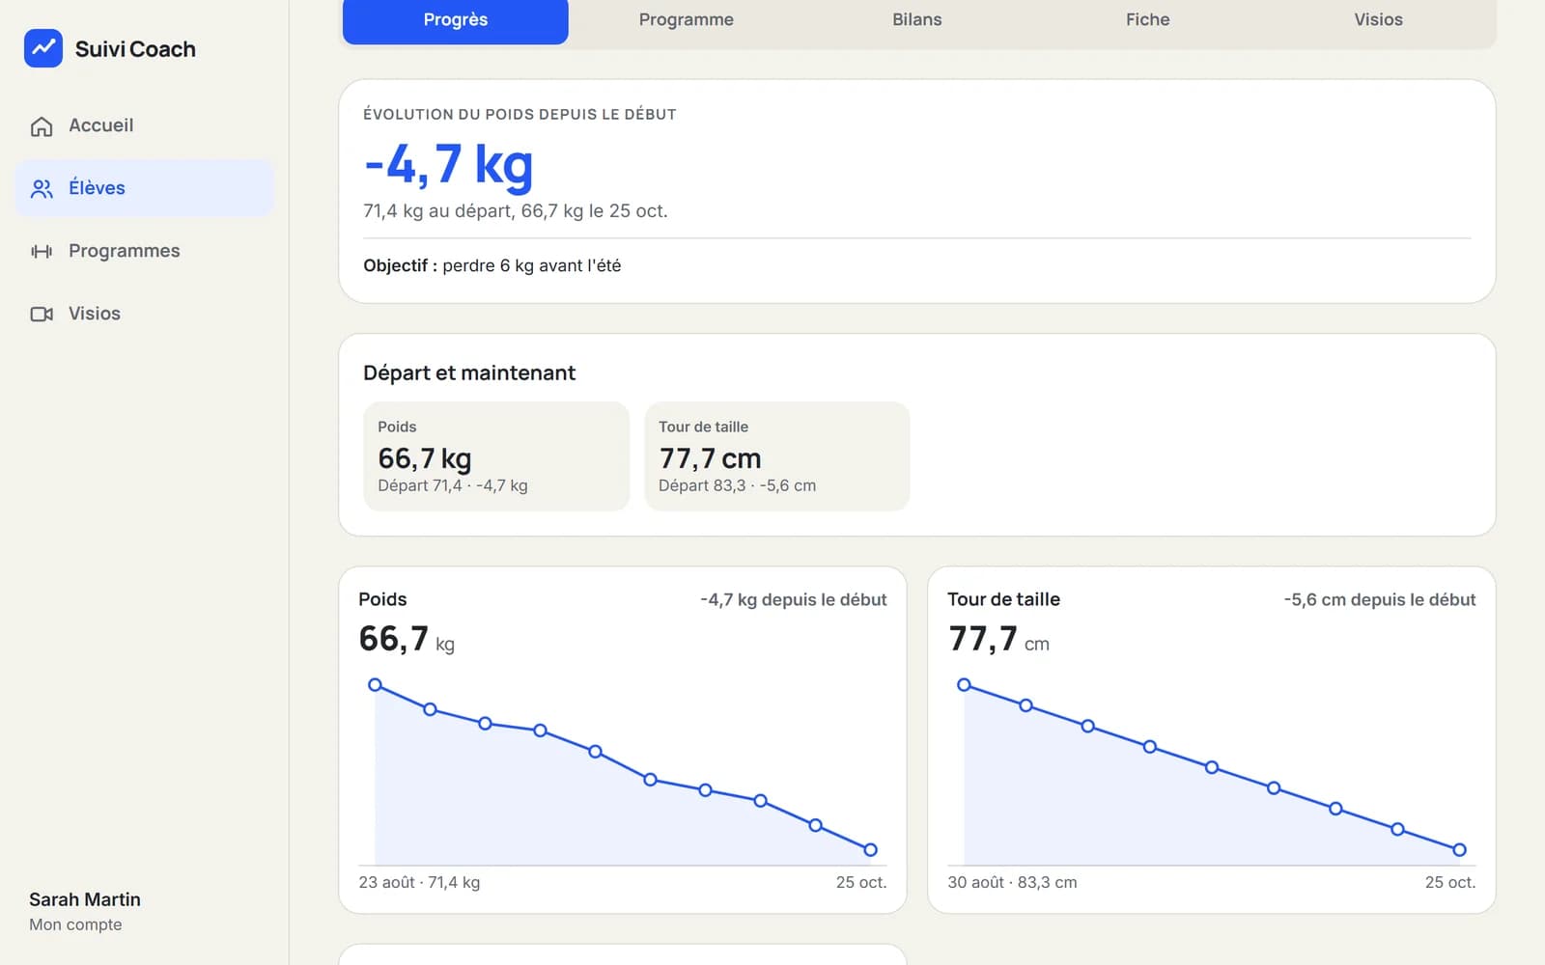Click '-4,7 kg depuis le début' label
Screen dimensions: 1545x965
pyautogui.click(x=794, y=599)
